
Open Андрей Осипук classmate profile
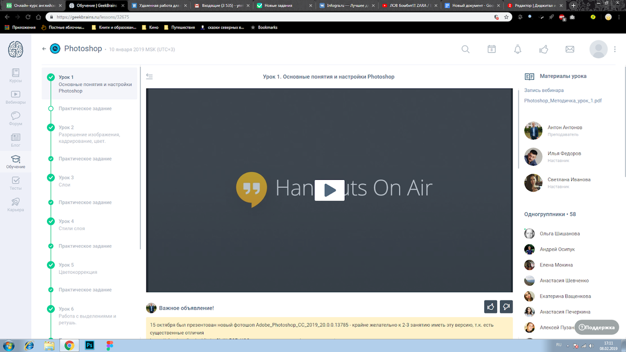coord(557,249)
